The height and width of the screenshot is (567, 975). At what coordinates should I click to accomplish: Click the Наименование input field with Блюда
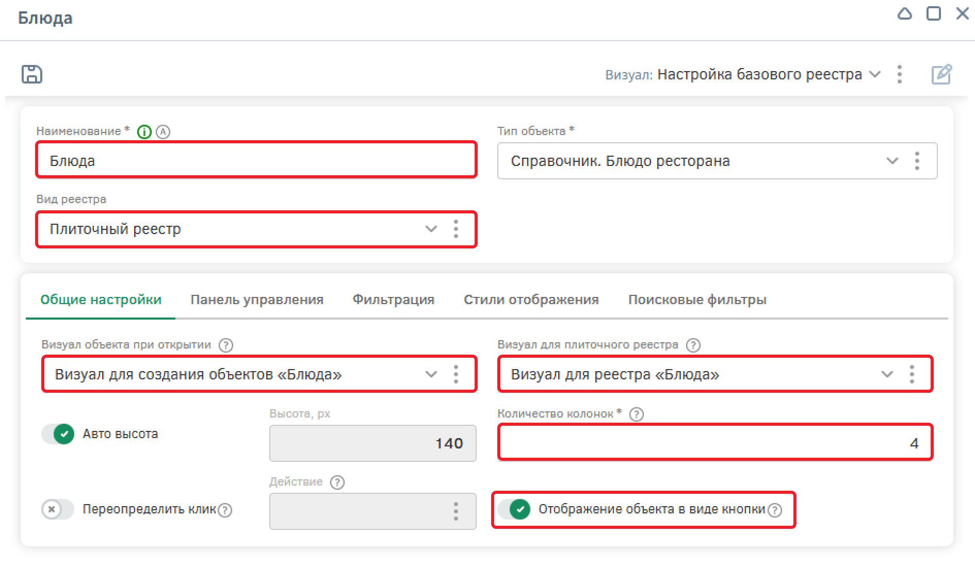(x=256, y=160)
